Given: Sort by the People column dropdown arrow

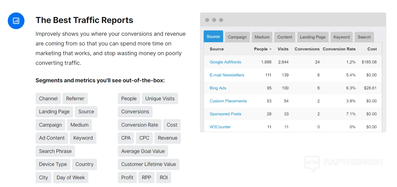Looking at the screenshot, I should 270,49.
